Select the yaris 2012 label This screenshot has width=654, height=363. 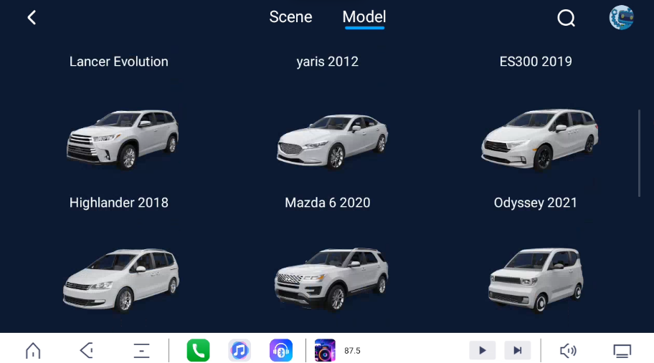coord(328,62)
